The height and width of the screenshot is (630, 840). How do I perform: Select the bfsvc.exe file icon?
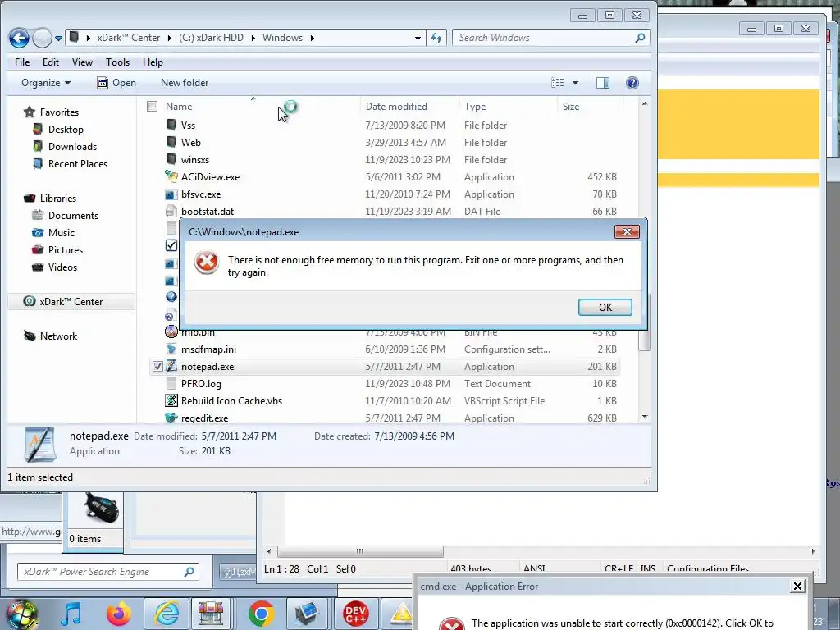click(x=171, y=194)
